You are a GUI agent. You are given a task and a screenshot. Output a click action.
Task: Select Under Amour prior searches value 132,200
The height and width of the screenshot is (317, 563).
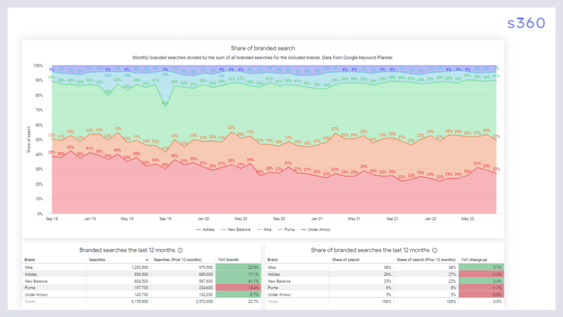coord(206,295)
